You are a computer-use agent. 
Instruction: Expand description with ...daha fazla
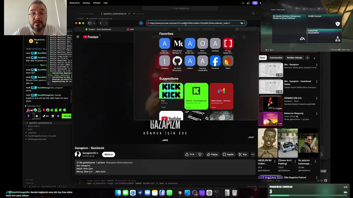coord(100,172)
